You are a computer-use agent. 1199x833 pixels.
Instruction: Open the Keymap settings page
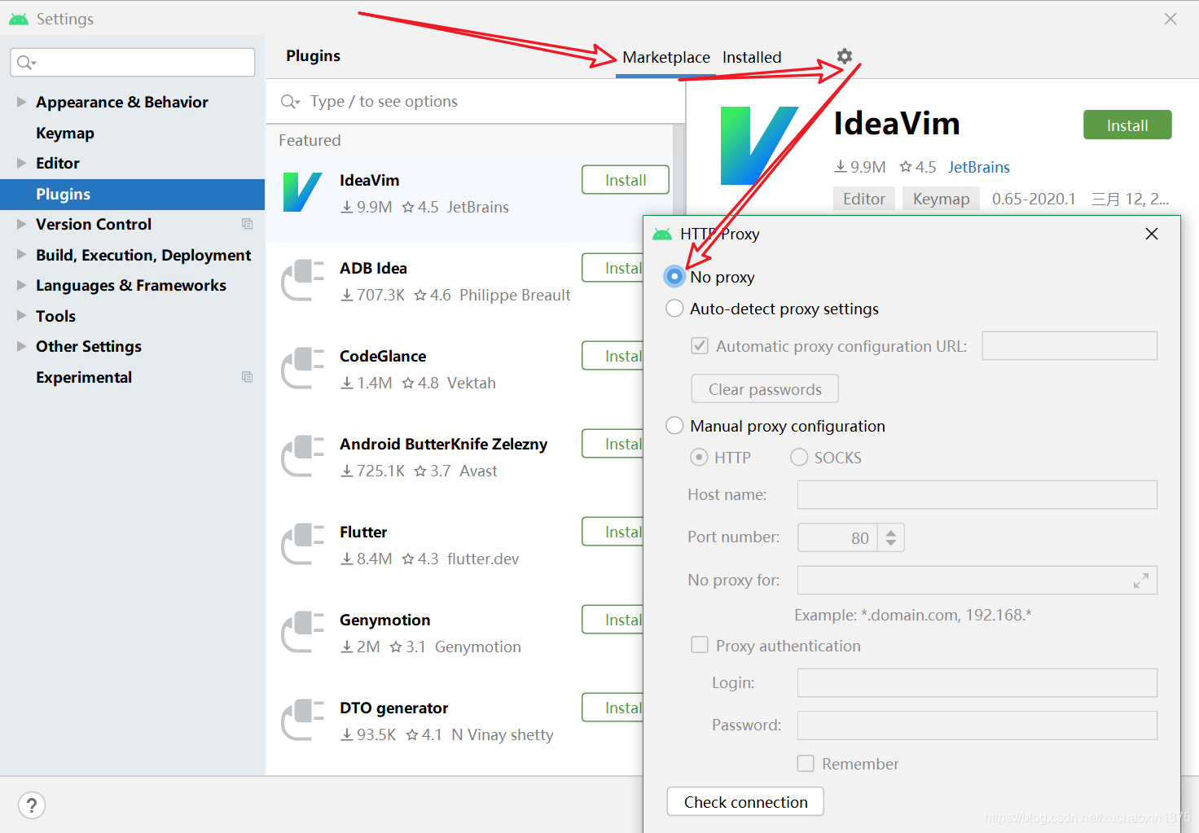65,133
